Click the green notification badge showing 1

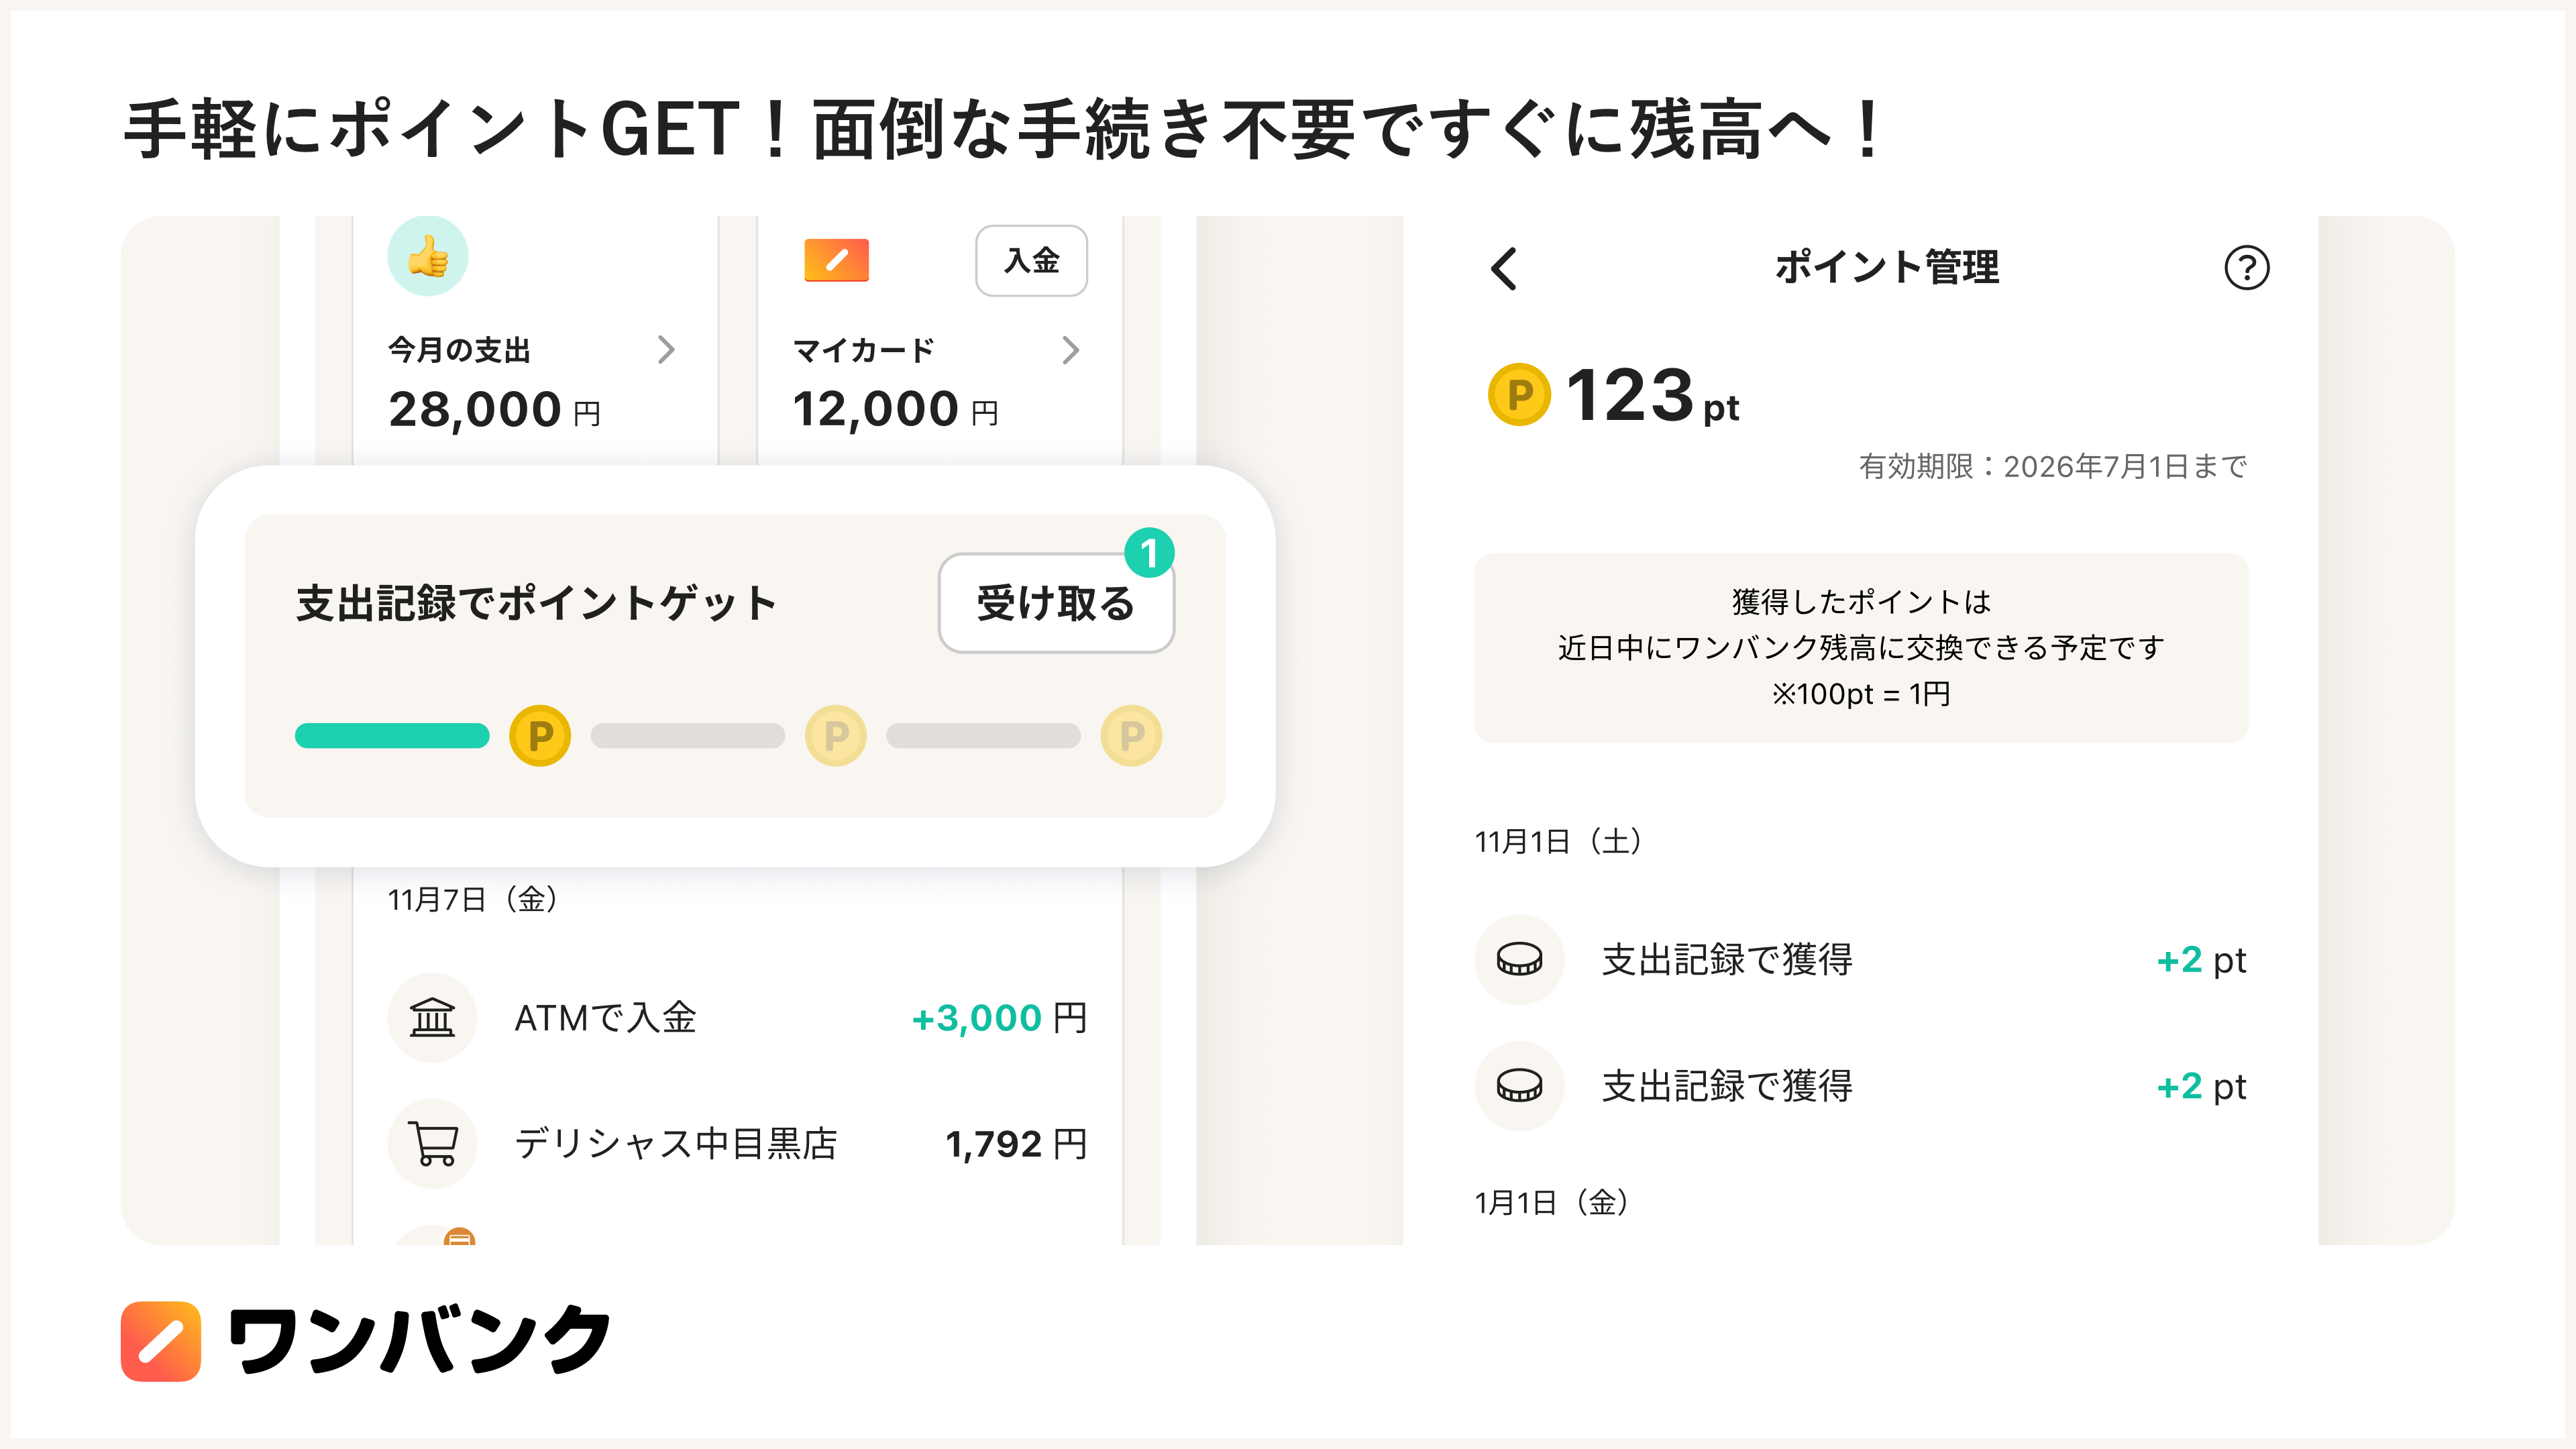pos(1149,553)
